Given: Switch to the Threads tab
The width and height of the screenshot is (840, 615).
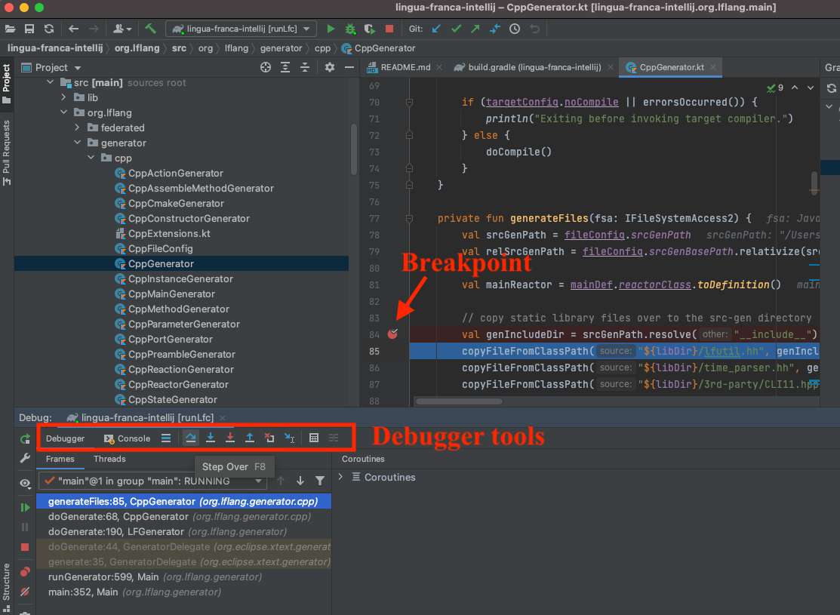Looking at the screenshot, I should tap(109, 459).
